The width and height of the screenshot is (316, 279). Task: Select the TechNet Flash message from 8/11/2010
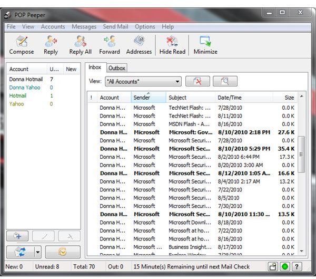[193, 116]
